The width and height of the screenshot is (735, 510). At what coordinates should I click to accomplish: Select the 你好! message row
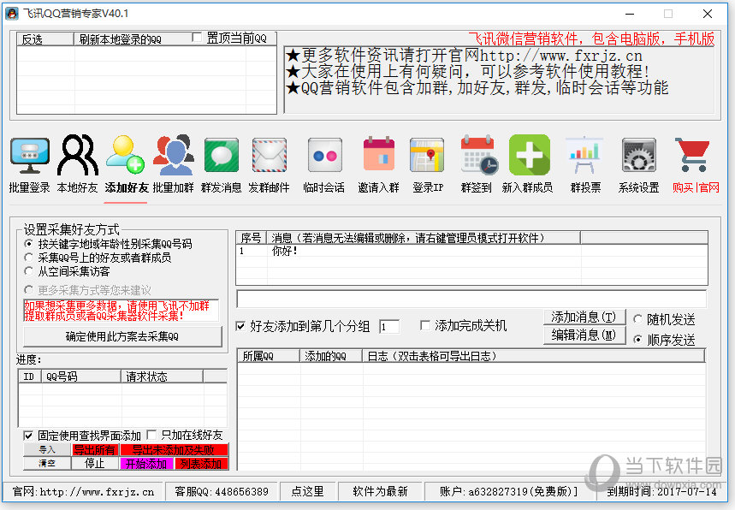[471, 251]
